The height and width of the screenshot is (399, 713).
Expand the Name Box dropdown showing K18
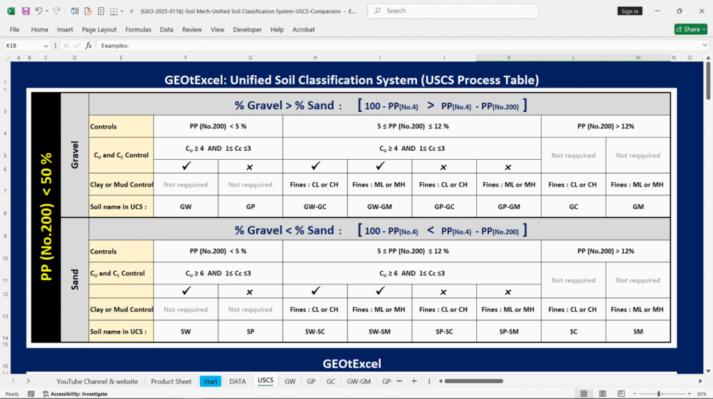[x=45, y=46]
